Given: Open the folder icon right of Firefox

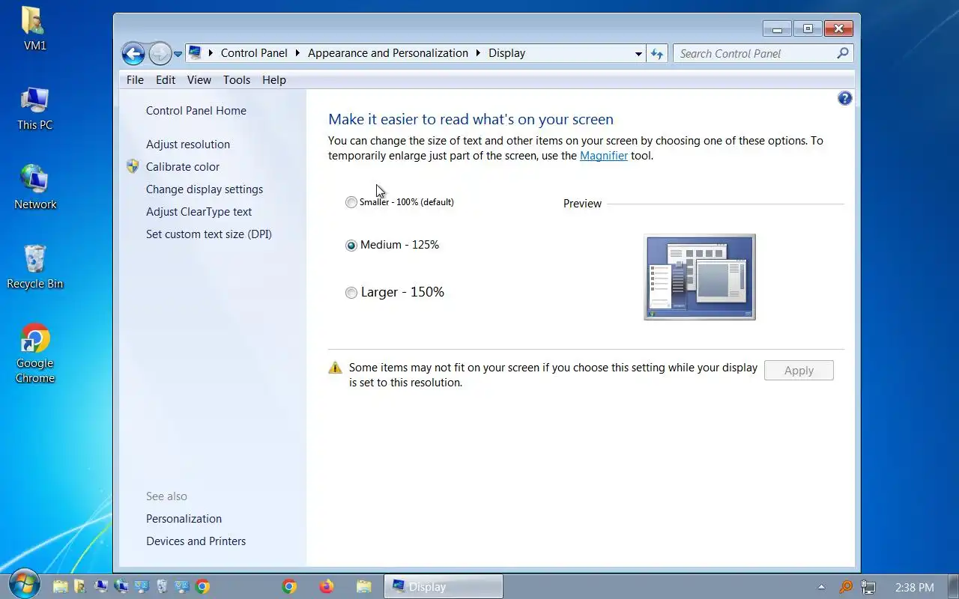Looking at the screenshot, I should 364,586.
